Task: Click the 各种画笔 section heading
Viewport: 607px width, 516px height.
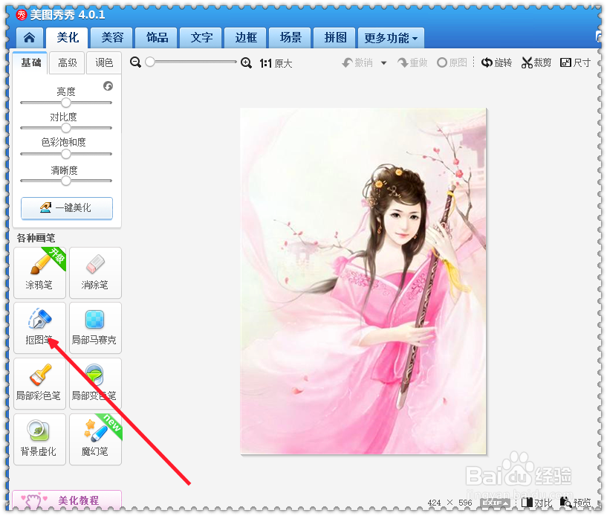Action: tap(36, 238)
